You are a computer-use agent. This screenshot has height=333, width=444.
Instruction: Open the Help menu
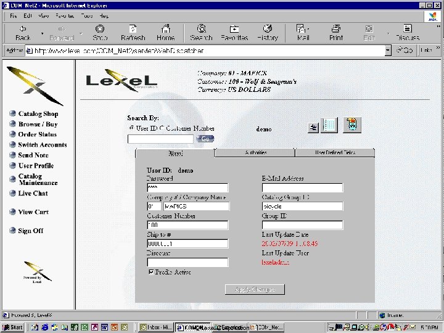(104, 16)
